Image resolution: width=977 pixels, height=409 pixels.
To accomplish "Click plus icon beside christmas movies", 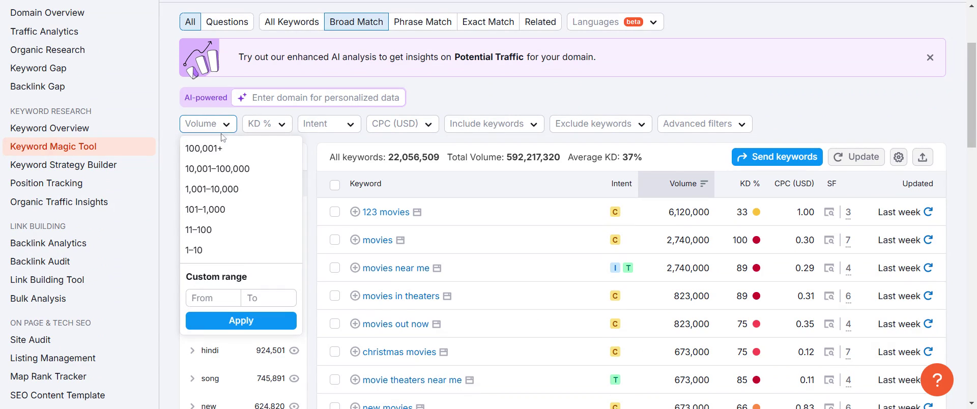I will pyautogui.click(x=355, y=352).
